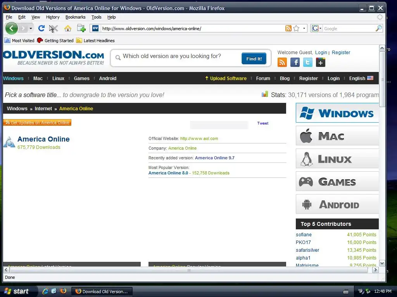Click the grayed Forward arrow button

click(x=23, y=28)
